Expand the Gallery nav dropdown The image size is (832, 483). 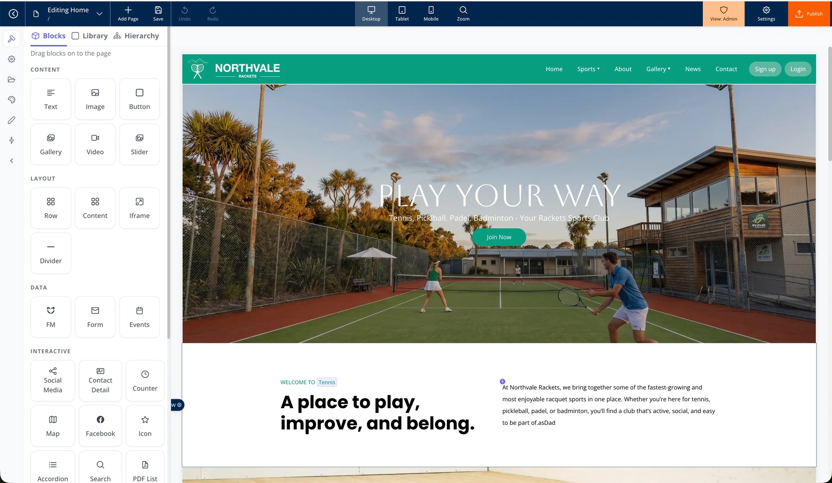point(658,69)
